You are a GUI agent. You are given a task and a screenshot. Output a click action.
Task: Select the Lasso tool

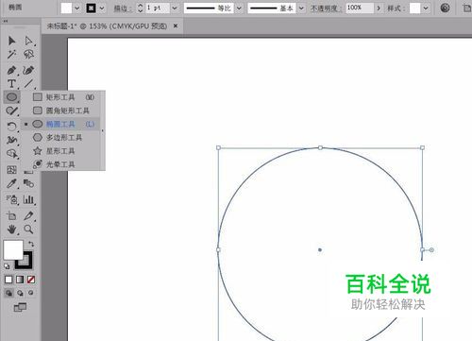(28, 54)
